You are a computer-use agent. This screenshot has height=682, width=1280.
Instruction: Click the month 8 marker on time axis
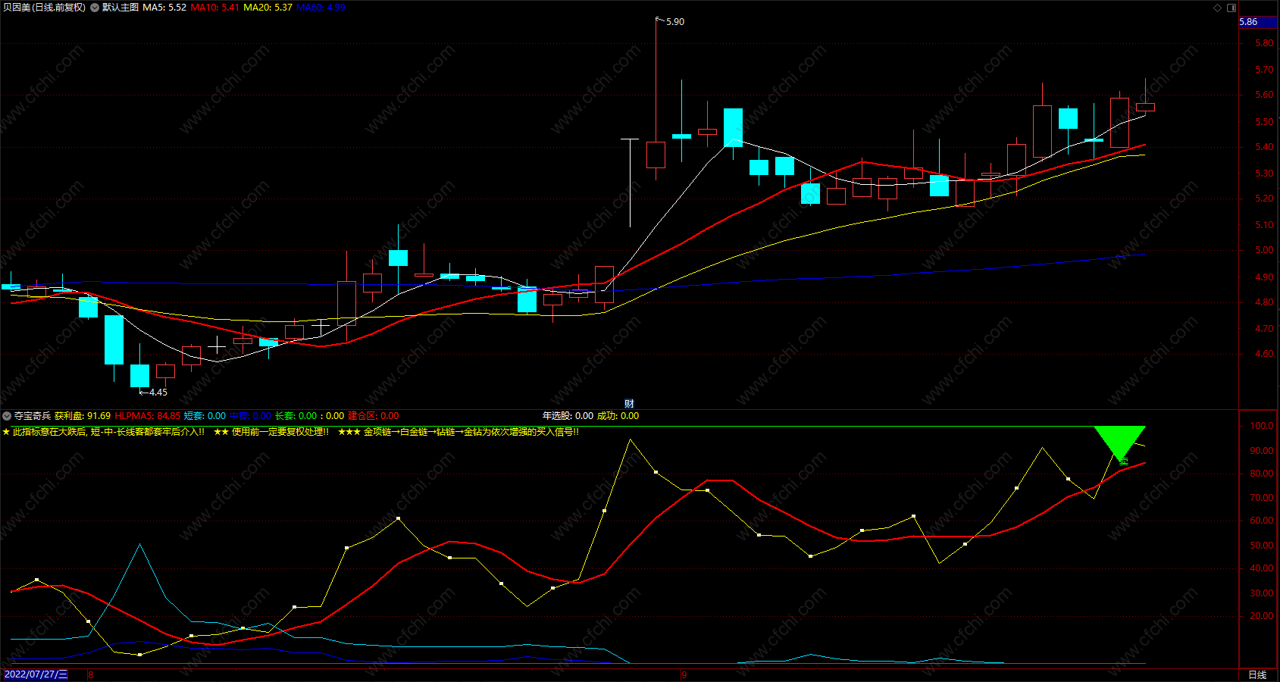coord(90,674)
